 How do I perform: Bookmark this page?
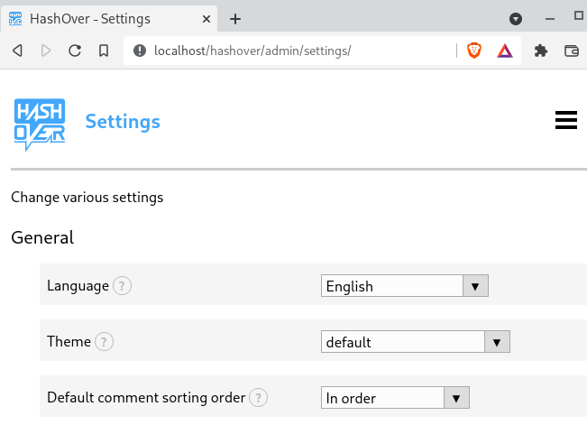pos(104,51)
